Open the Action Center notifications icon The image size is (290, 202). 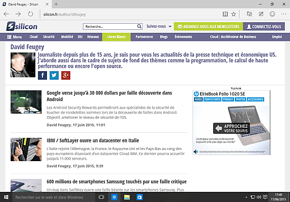pyautogui.click(x=265, y=197)
